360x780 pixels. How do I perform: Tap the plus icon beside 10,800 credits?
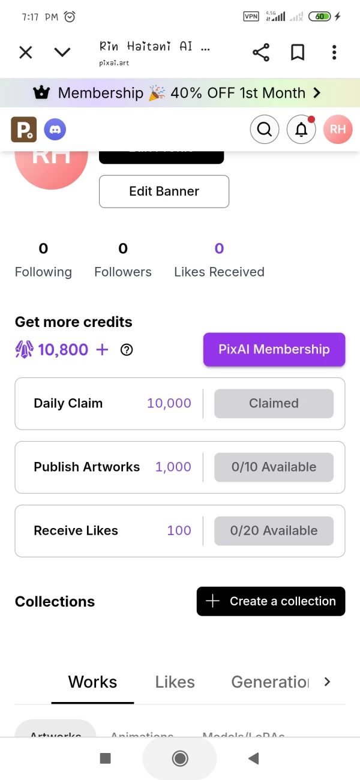click(x=103, y=349)
